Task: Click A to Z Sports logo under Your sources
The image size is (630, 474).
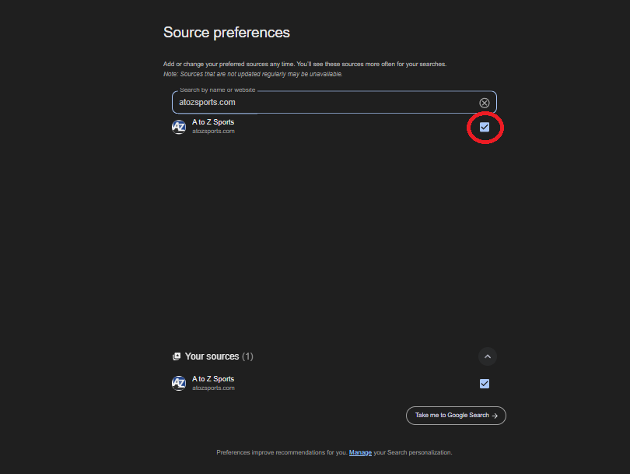Action: coord(179,383)
